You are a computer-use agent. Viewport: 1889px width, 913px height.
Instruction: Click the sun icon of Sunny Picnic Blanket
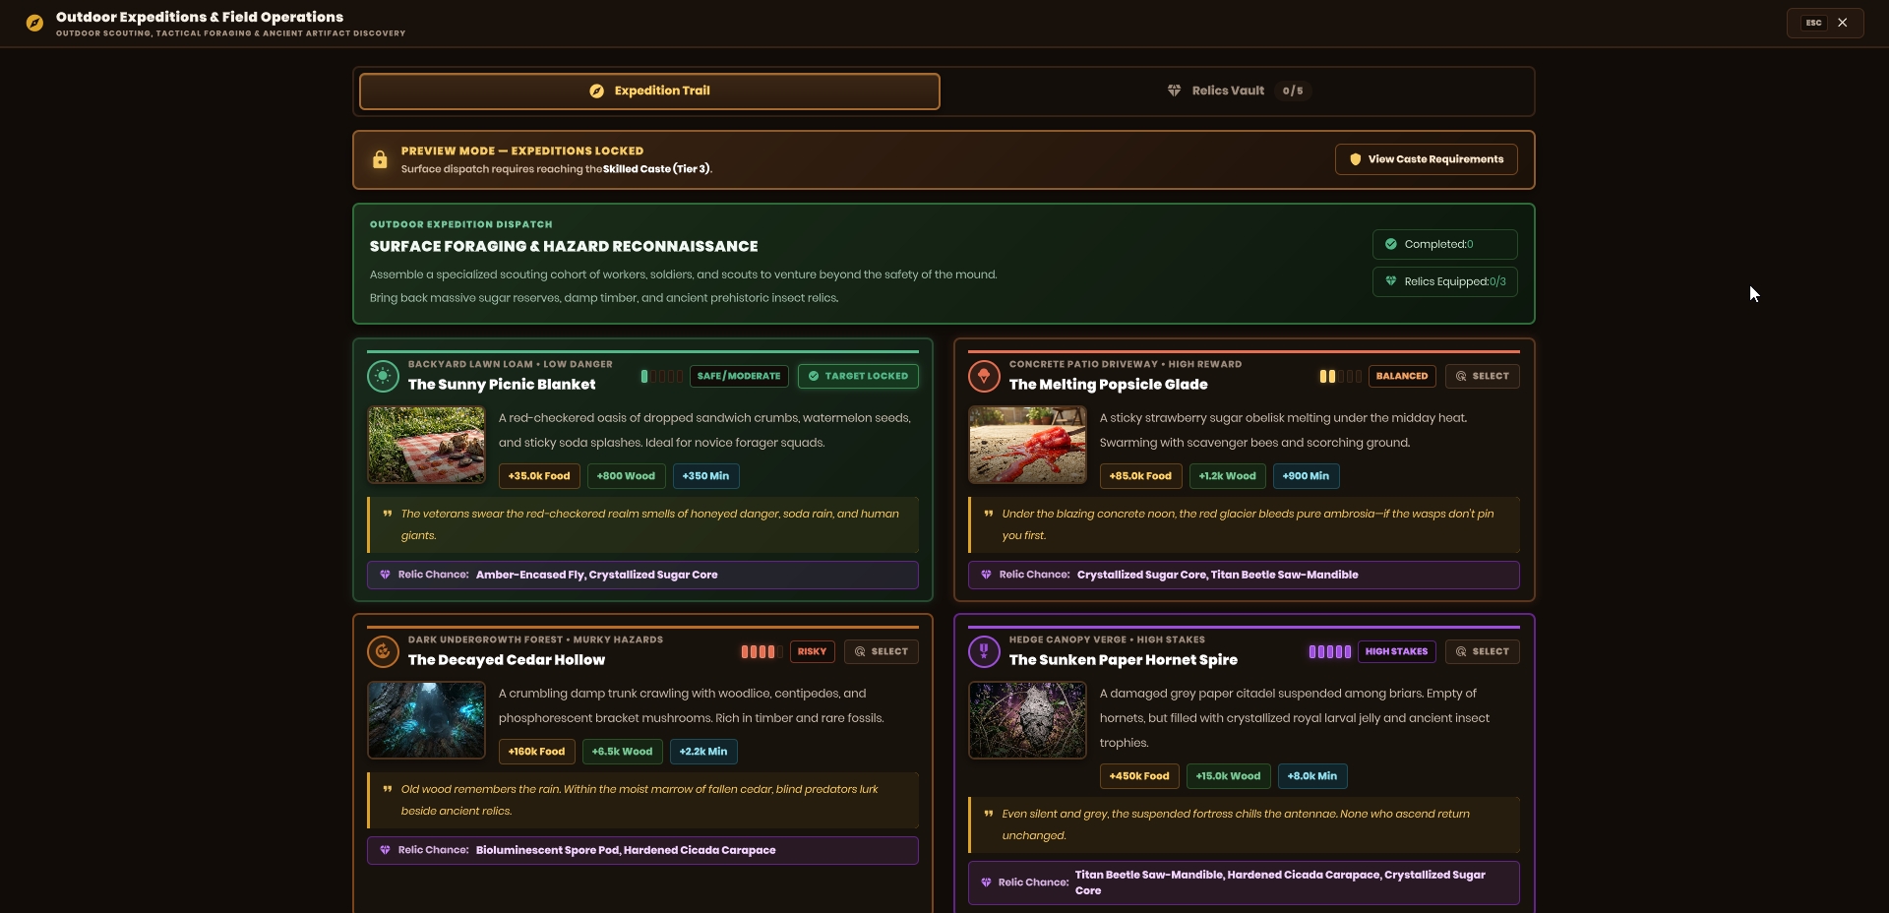pos(383,376)
